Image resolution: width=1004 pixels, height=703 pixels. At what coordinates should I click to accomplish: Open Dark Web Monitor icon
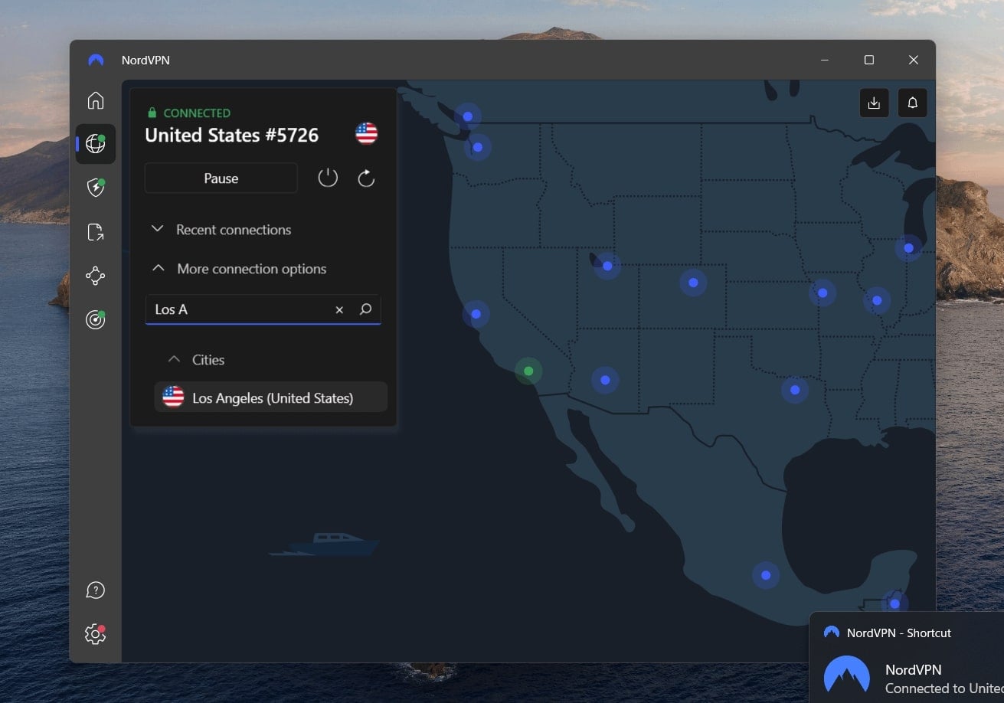pos(95,319)
